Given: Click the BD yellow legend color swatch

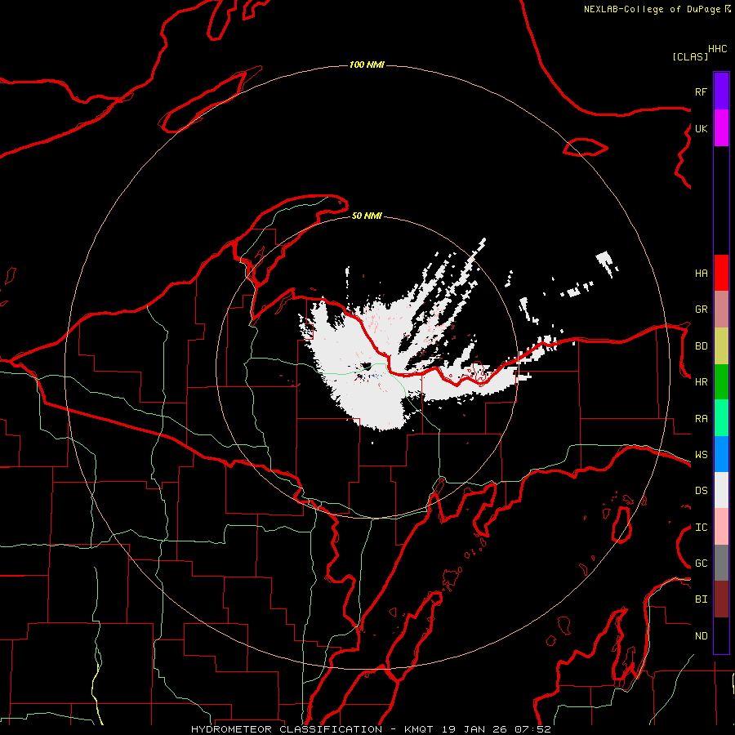Looking at the screenshot, I should [721, 346].
